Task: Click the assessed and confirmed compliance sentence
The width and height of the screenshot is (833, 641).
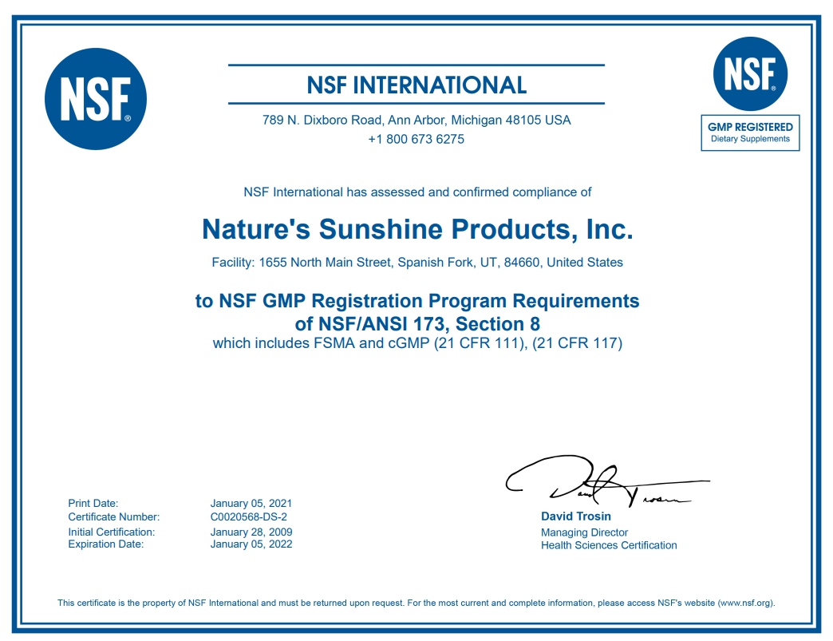Action: point(417,192)
